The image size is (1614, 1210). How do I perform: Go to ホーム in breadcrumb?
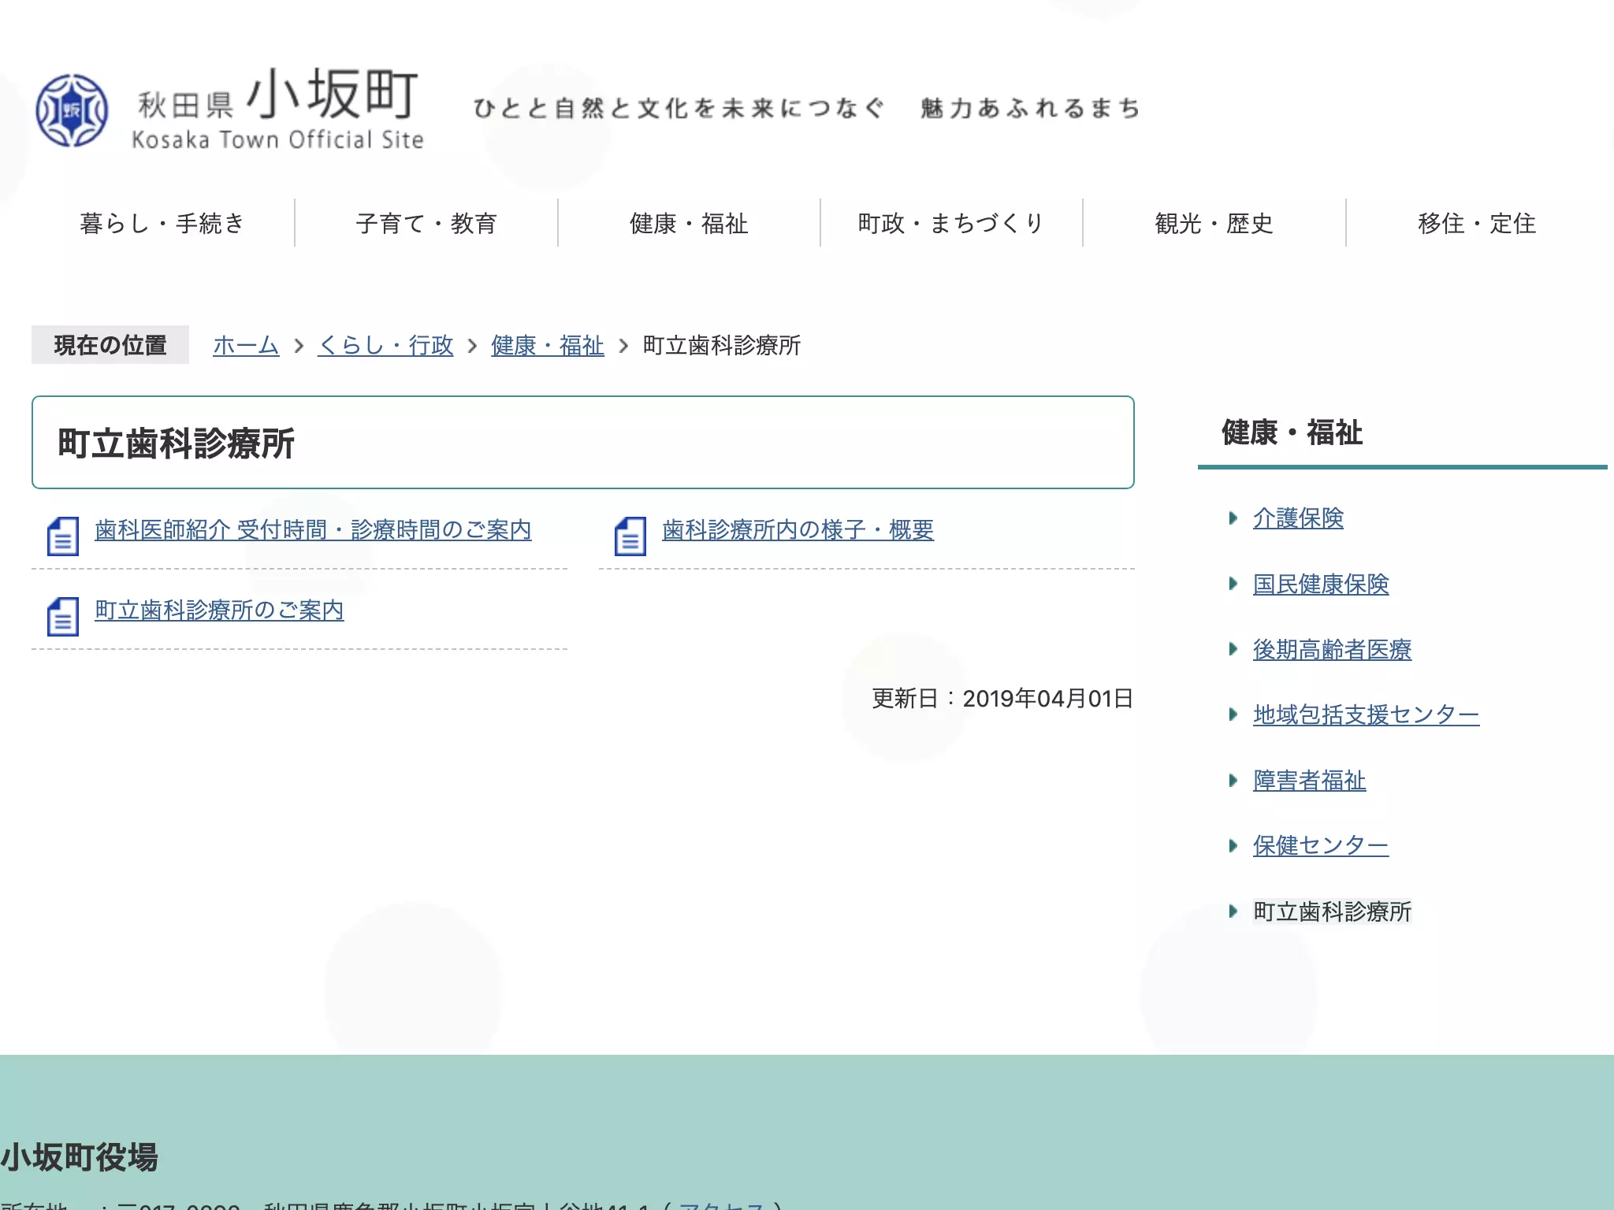[246, 345]
